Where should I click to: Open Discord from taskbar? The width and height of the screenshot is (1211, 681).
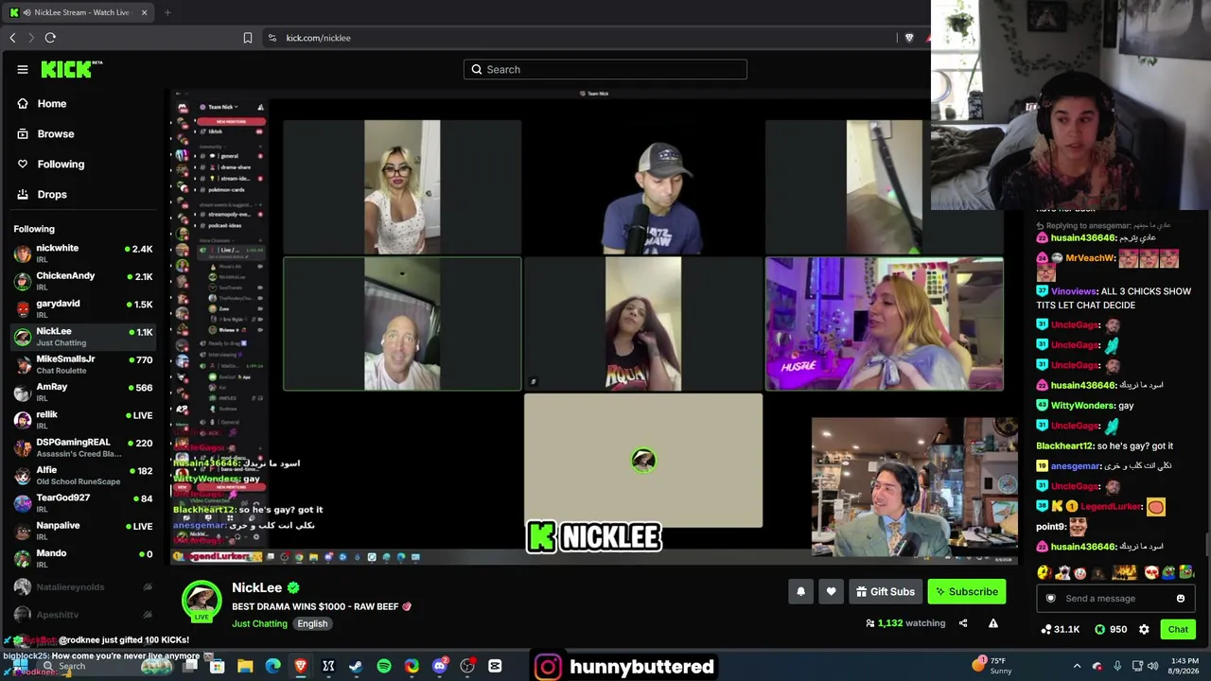(439, 666)
